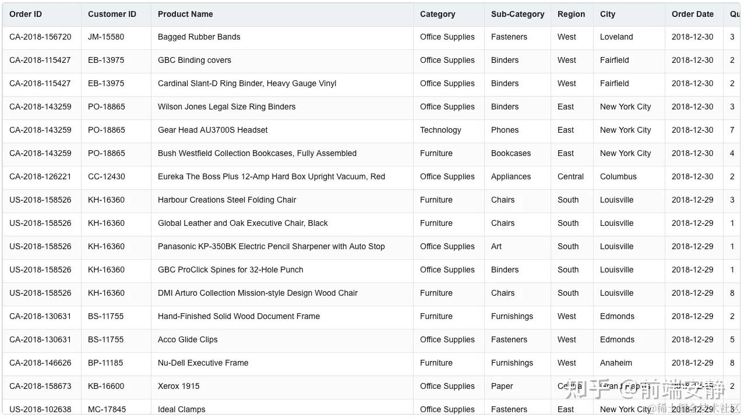Select the Bagged Rubber Bands cell
Screen dimensions: 744x418
coord(199,37)
